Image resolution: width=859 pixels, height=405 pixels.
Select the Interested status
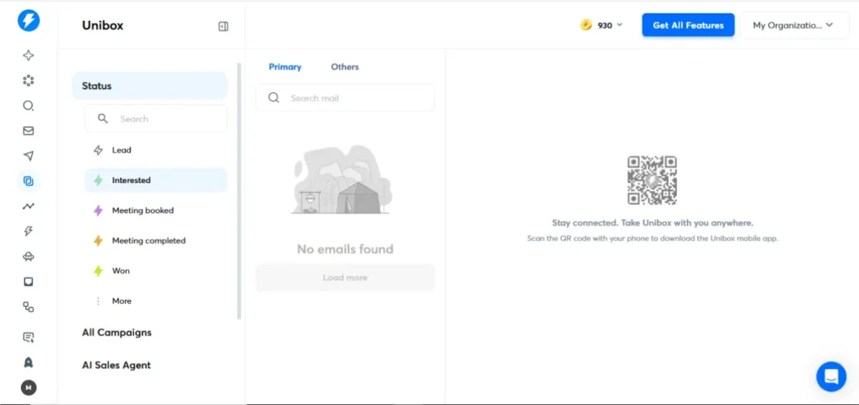(x=155, y=180)
